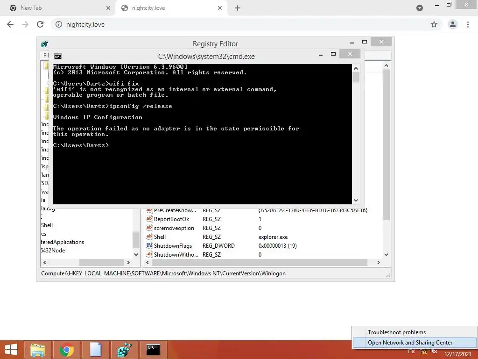Minimize the Registry Editor window
The height and width of the screenshot is (359, 478).
pos(352,42)
